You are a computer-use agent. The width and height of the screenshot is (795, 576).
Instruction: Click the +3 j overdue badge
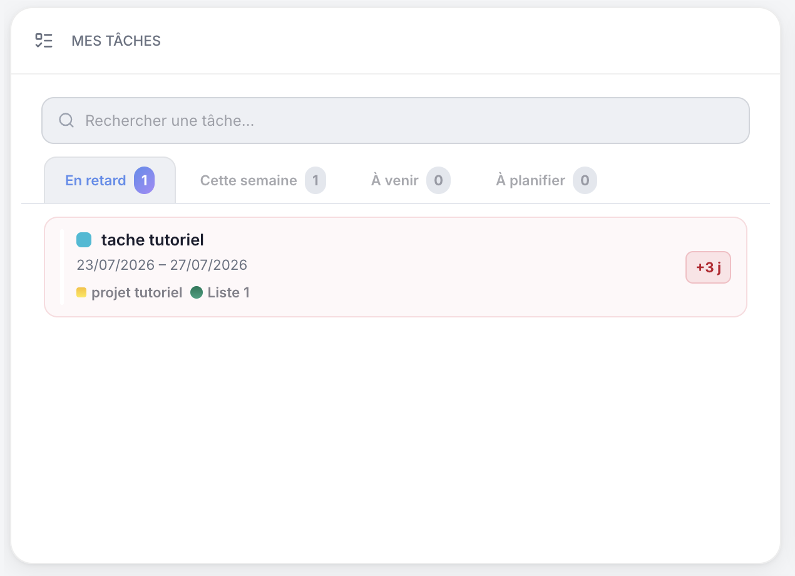[x=709, y=267]
